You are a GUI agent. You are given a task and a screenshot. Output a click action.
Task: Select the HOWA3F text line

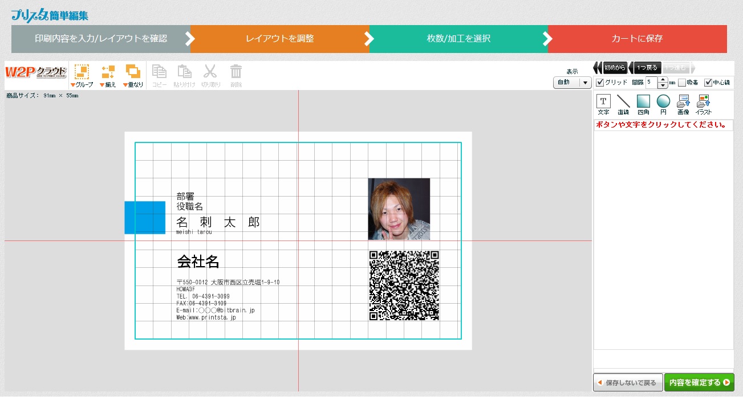tap(186, 289)
